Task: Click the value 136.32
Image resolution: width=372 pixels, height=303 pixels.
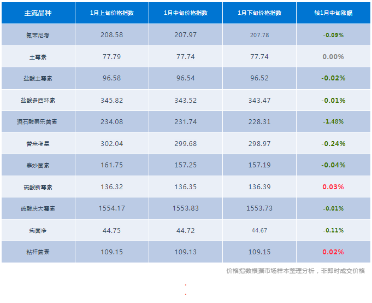Action: (112, 187)
